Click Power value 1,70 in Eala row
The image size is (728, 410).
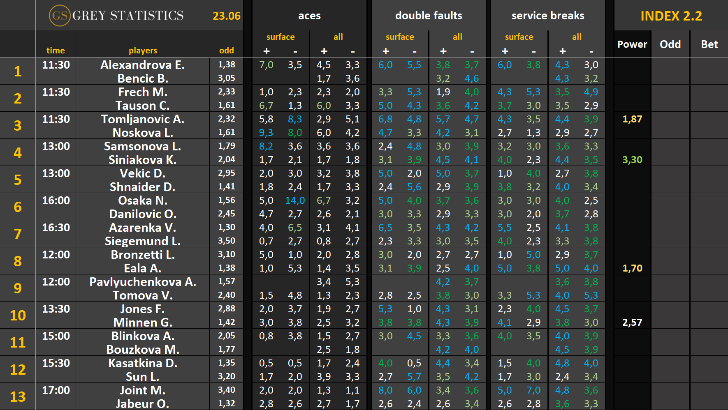click(x=632, y=268)
